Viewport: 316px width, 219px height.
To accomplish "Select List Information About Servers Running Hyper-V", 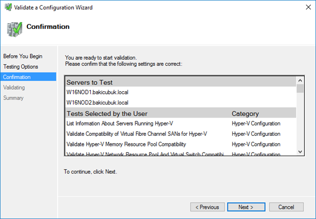I will click(120, 123).
